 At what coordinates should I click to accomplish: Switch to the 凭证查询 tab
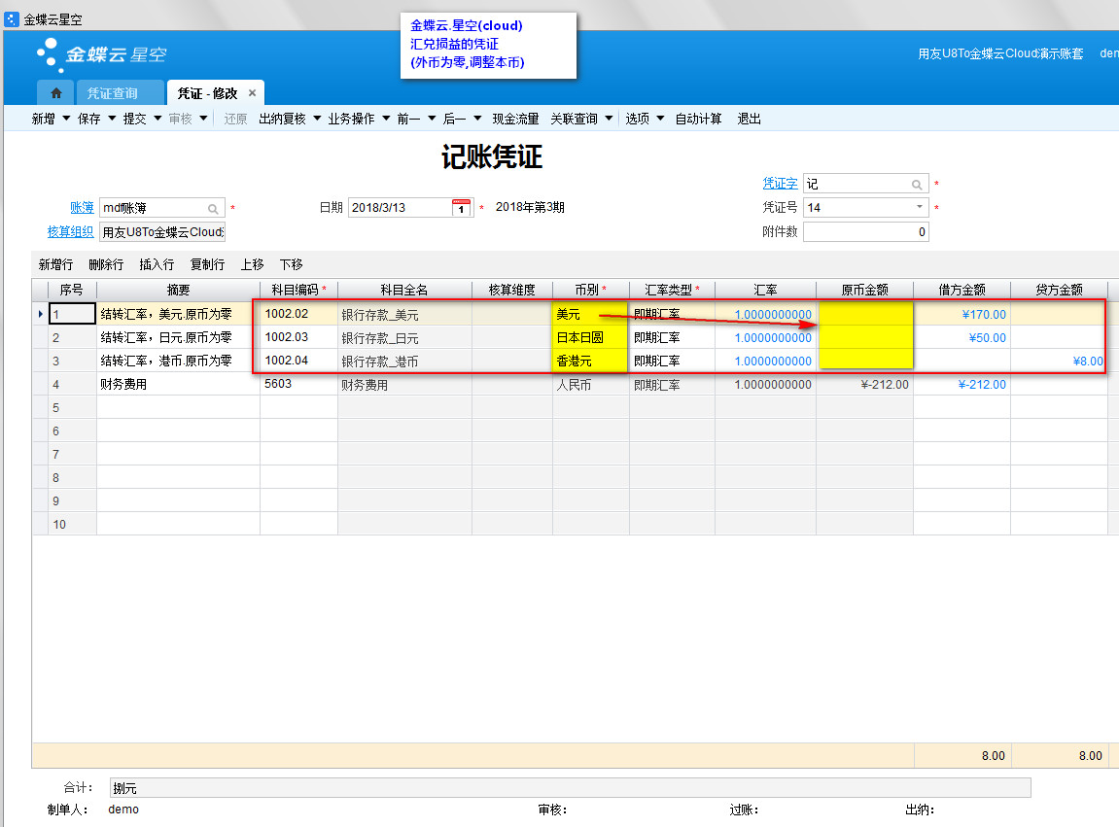click(x=112, y=93)
